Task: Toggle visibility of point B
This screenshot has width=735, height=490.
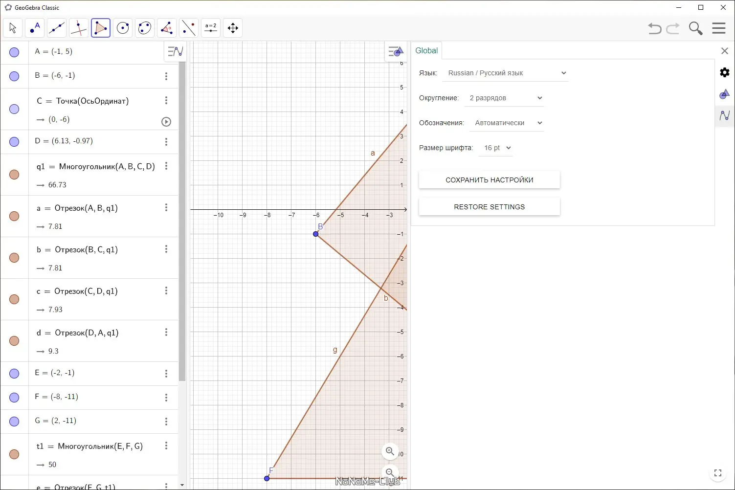Action: (x=14, y=76)
